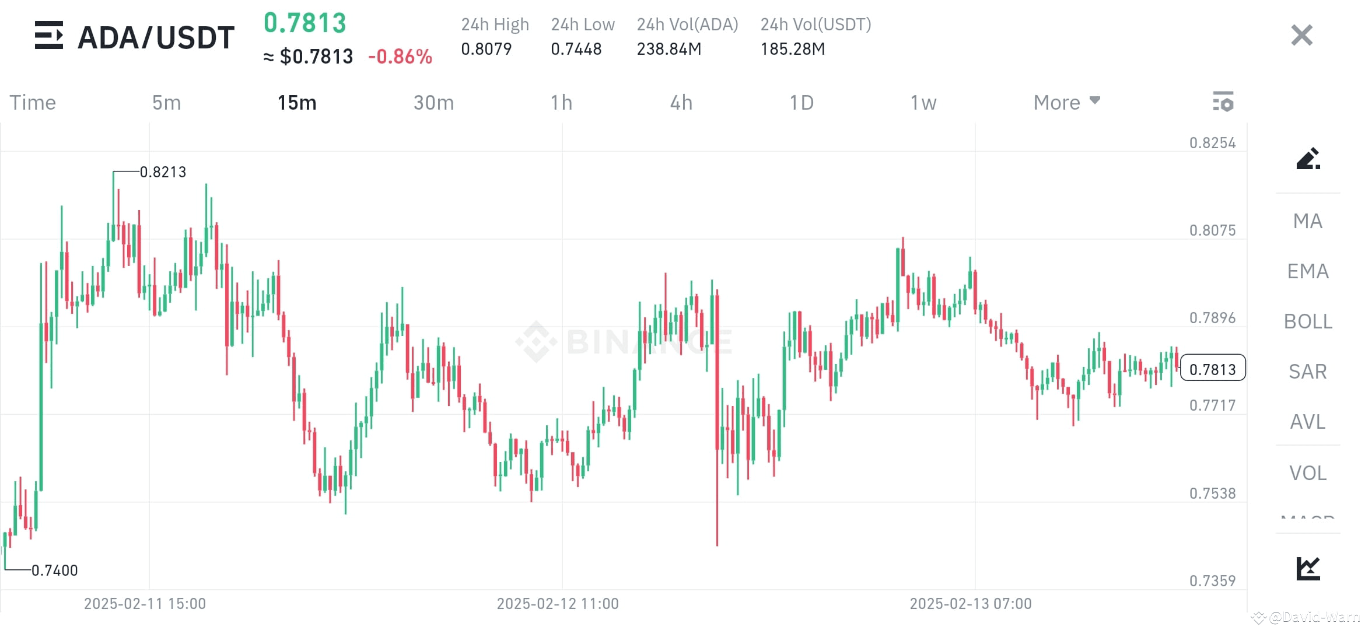Open the trading pair list icon beside ADA/USDT

[50, 36]
